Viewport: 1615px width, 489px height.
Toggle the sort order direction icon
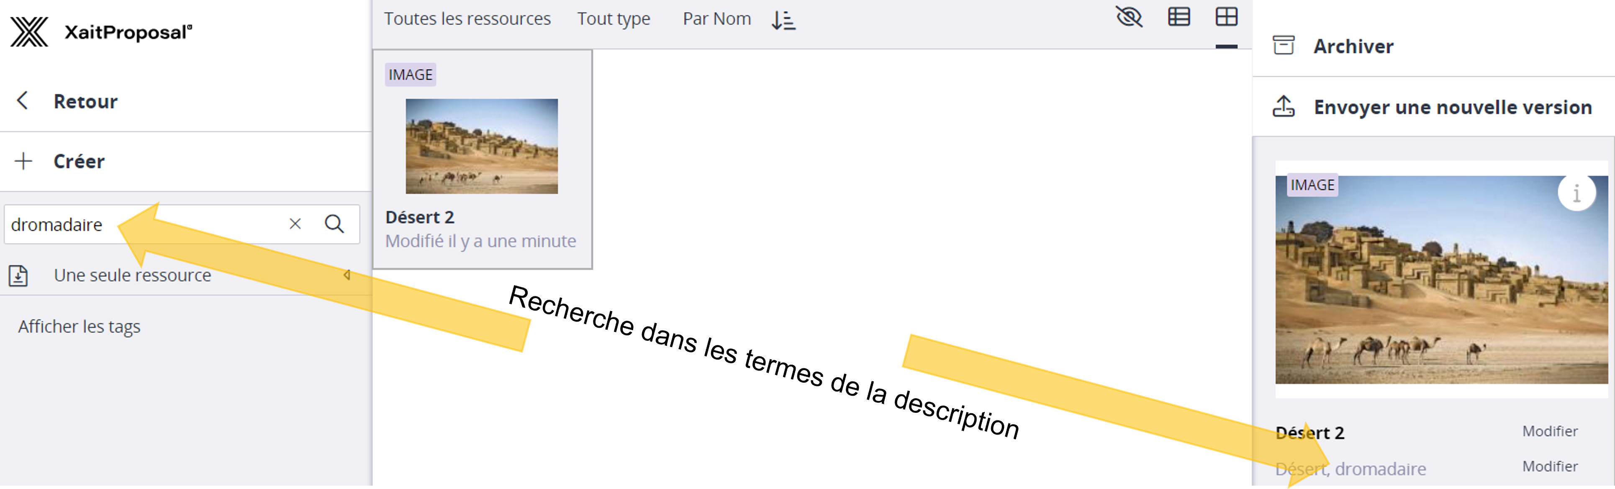pyautogui.click(x=783, y=20)
